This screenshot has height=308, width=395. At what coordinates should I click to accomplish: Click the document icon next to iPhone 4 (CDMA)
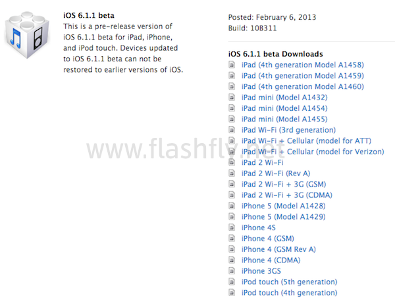pos(232,260)
